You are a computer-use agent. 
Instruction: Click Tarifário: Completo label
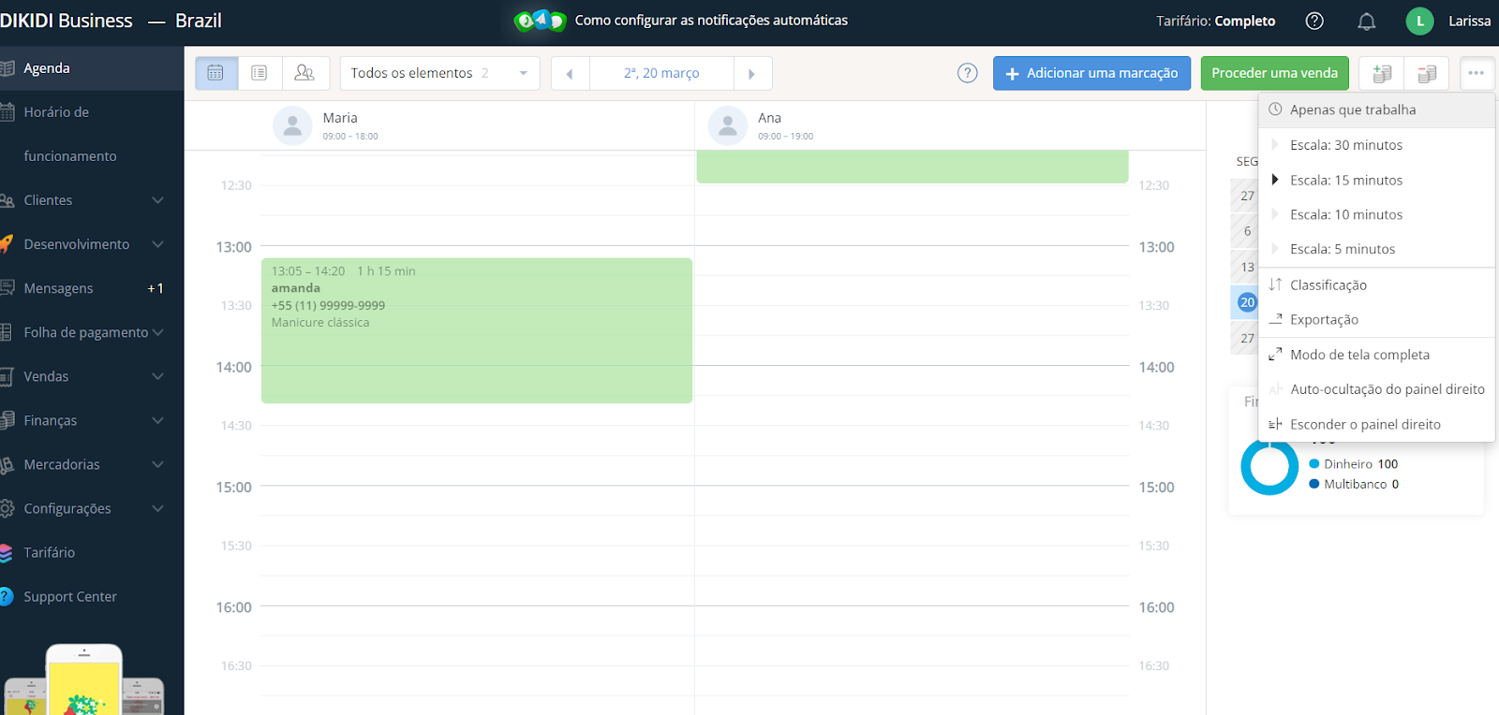tap(1215, 21)
